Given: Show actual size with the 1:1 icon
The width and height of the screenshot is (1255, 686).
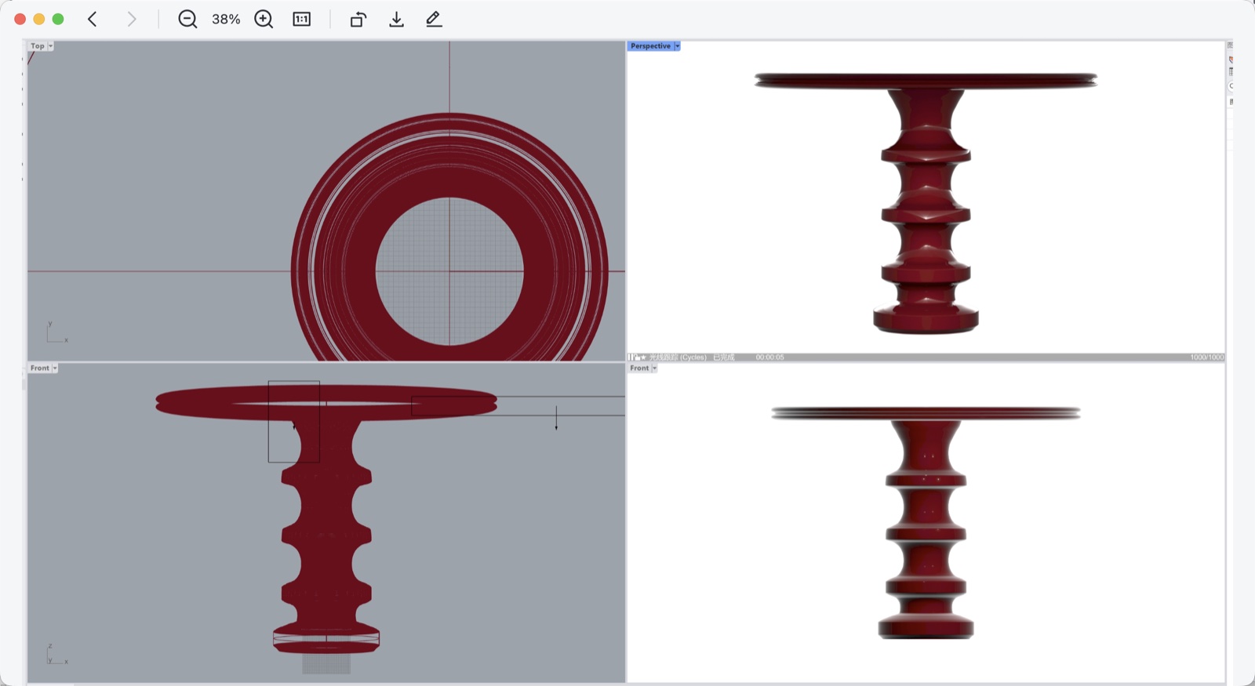Looking at the screenshot, I should [x=302, y=19].
